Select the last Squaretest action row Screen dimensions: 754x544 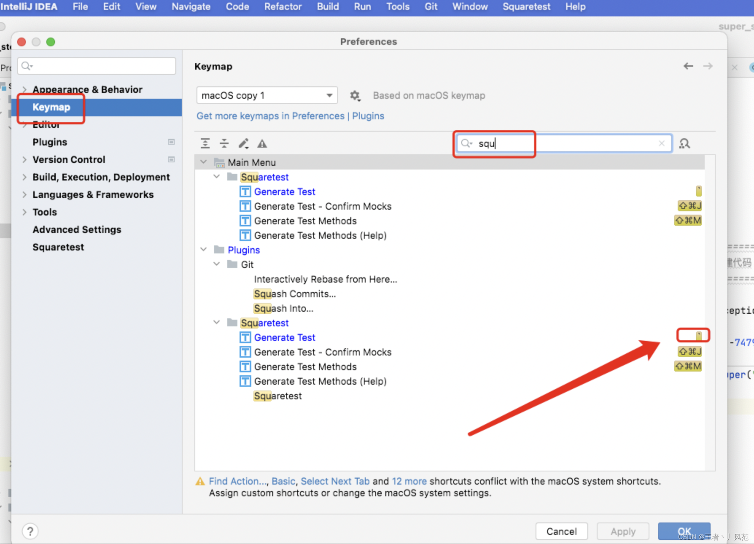(278, 396)
